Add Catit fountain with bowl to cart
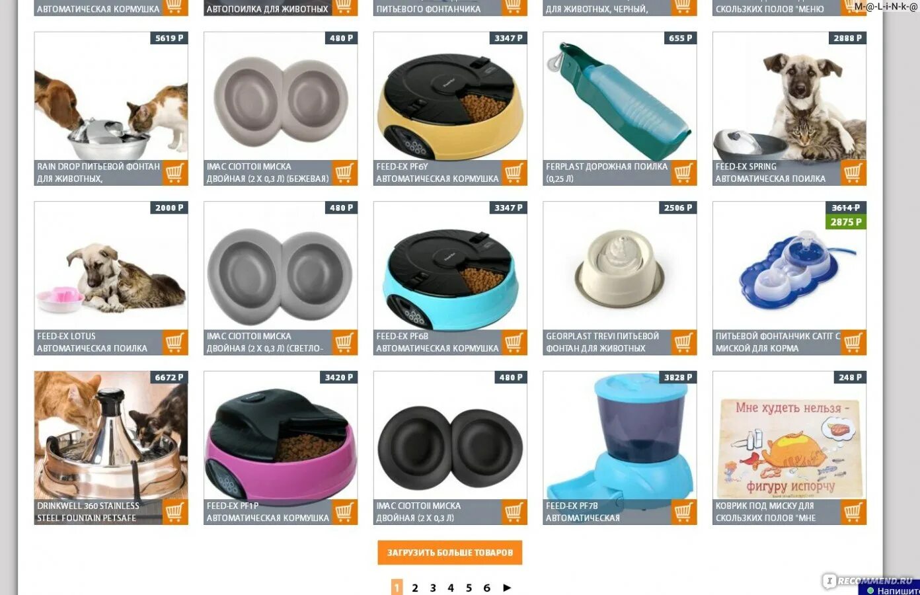The height and width of the screenshot is (595, 920). pos(853,342)
